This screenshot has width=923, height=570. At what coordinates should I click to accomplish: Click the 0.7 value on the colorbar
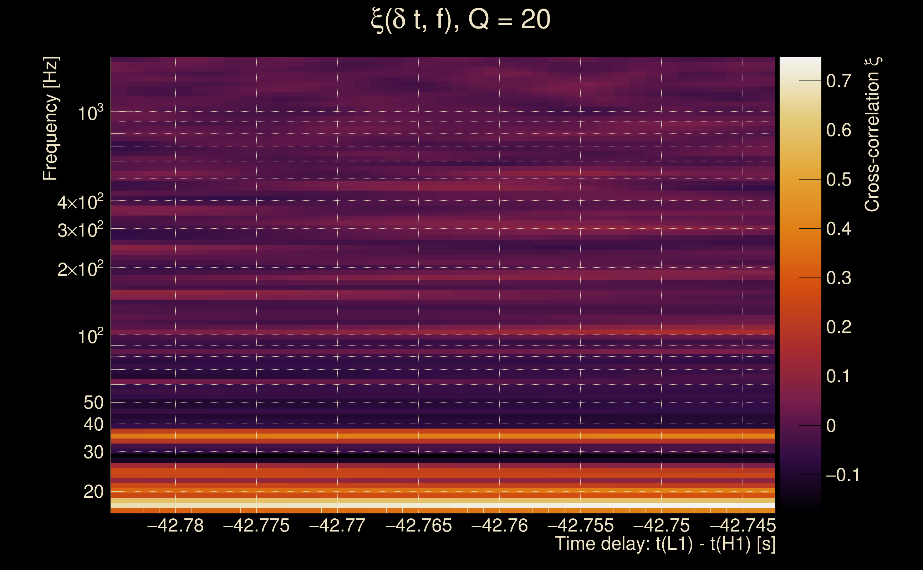click(838, 81)
